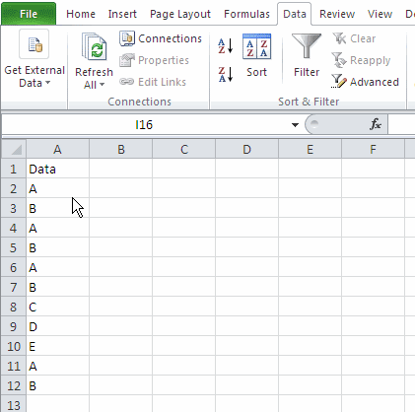Screen dimensions: 415x412
Task: Switch to the Insert tab
Action: (x=122, y=14)
